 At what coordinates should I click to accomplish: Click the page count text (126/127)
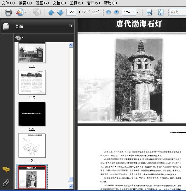[89, 12]
